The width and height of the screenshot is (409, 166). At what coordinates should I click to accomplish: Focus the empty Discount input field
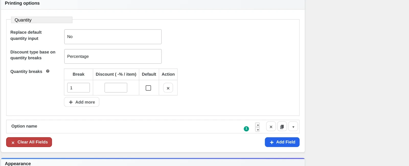click(116, 88)
